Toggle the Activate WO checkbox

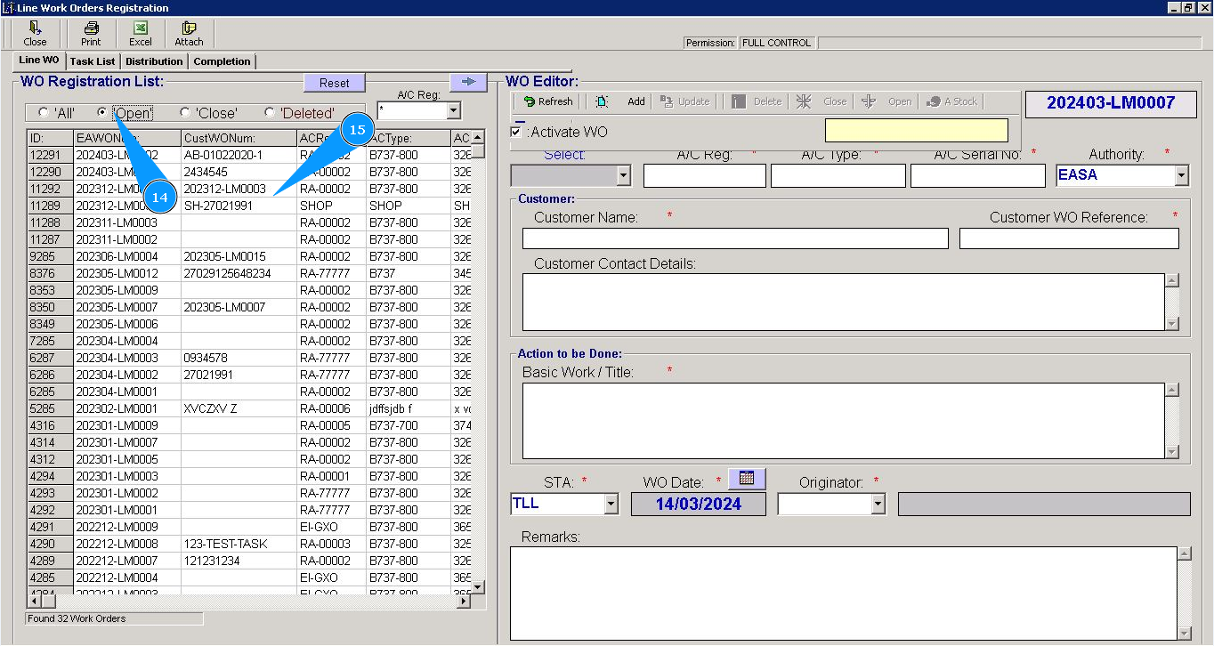click(x=516, y=132)
